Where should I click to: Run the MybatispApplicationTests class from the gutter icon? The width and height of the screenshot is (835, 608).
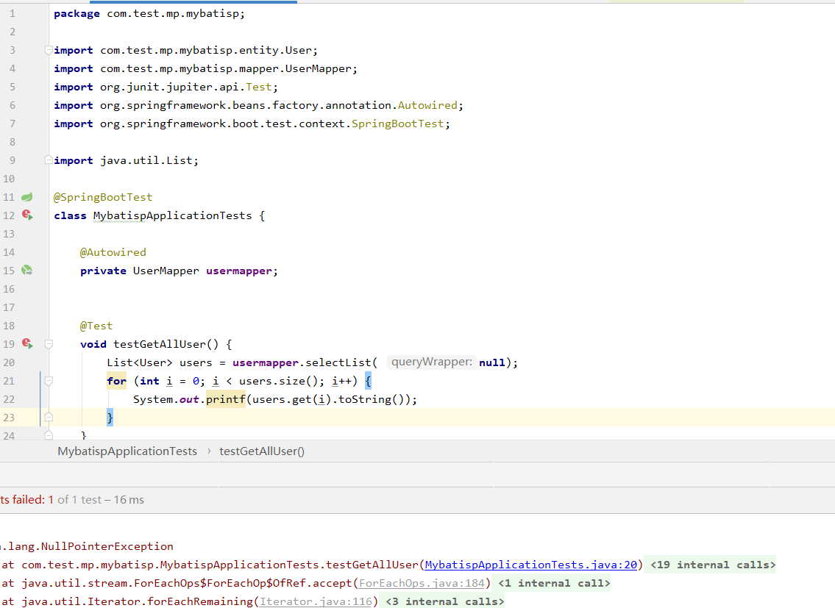tap(27, 215)
